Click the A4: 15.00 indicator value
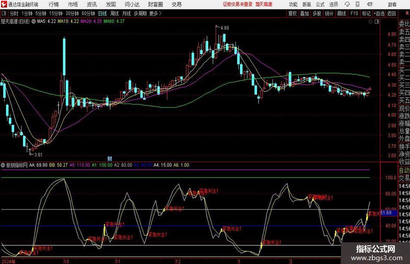This screenshot has height=264, width=410. tap(163, 165)
